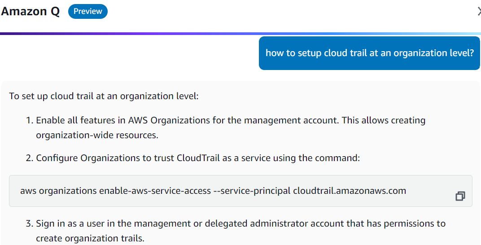Screen dimensions: 481x245
Task: Select the user question message bubble
Action: click(369, 53)
